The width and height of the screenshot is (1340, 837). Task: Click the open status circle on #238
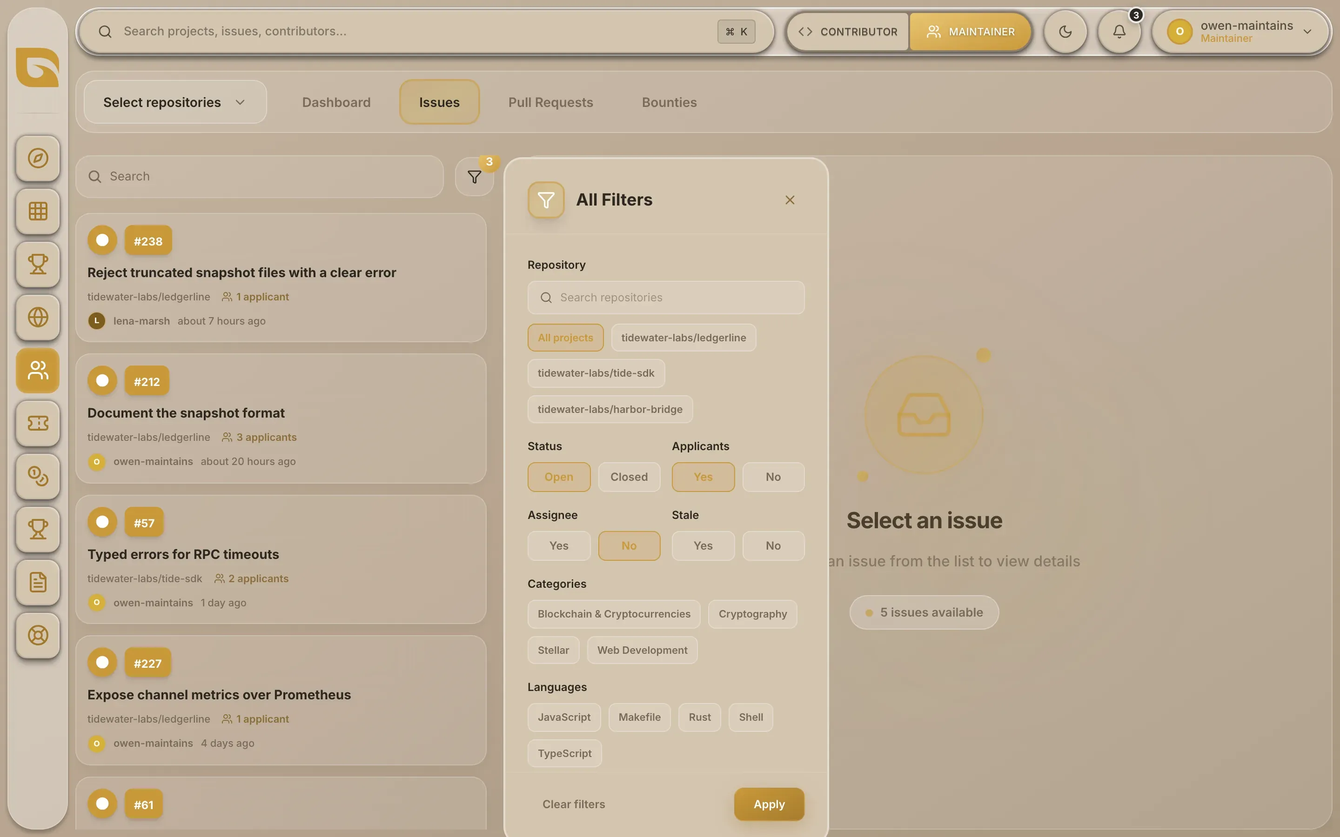click(102, 240)
